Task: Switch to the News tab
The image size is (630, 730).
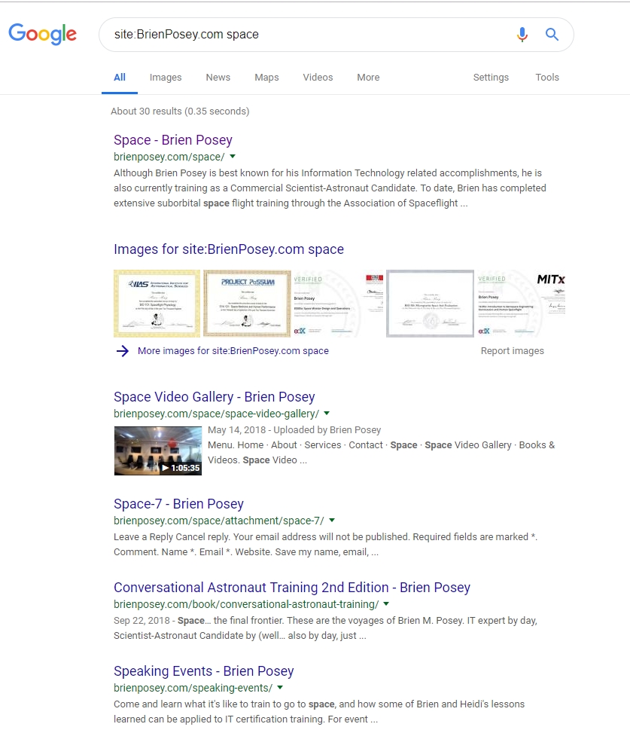Action: [218, 78]
